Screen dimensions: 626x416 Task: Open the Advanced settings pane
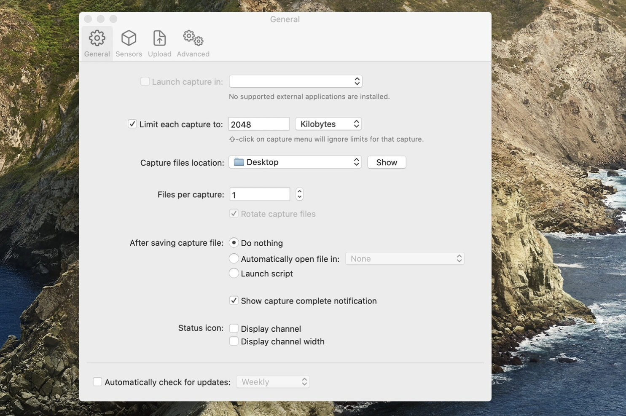tap(193, 42)
